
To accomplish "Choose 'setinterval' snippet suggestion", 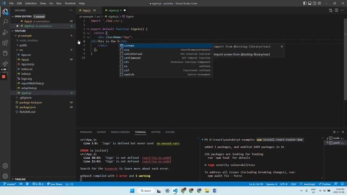I will [x=165, y=54].
